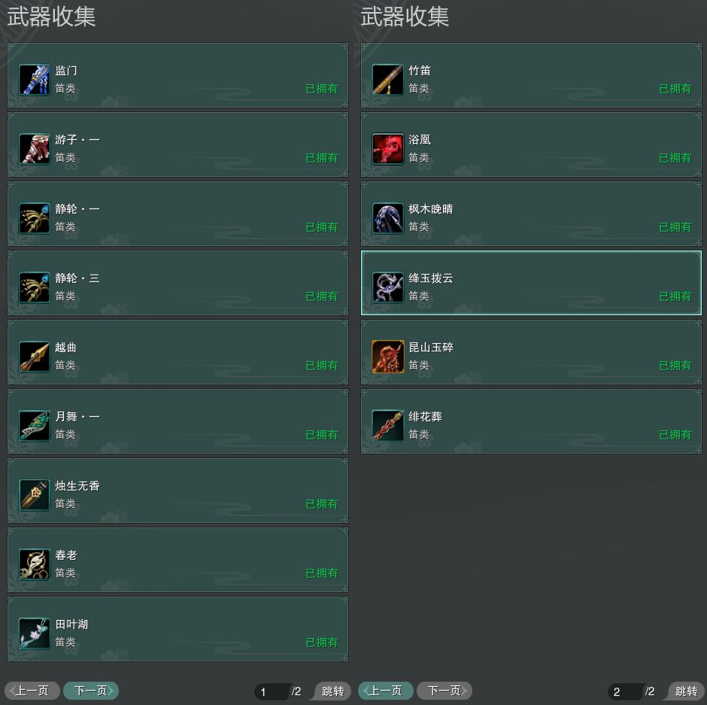Select the 竹笛 bamboo flute icon
This screenshot has height=705, width=707.
point(388,80)
